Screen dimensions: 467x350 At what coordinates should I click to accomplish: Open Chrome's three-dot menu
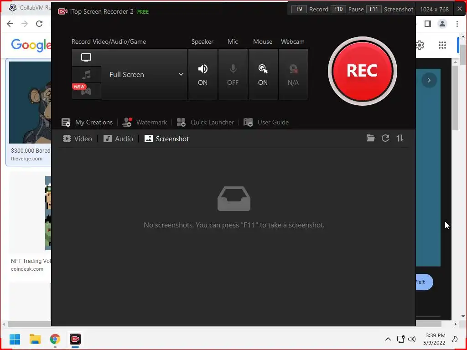[457, 24]
